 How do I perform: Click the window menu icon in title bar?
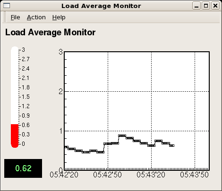7,6
